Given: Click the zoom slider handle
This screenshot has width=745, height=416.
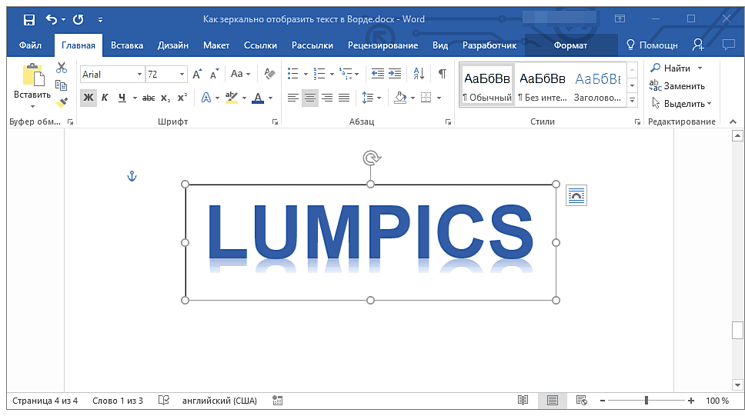Looking at the screenshot, I should tap(646, 401).
